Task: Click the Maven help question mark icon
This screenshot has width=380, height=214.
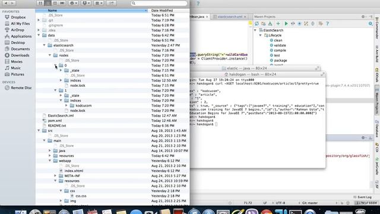Action: click(x=327, y=24)
